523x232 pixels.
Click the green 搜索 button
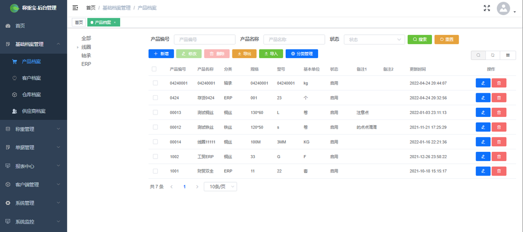pos(419,40)
